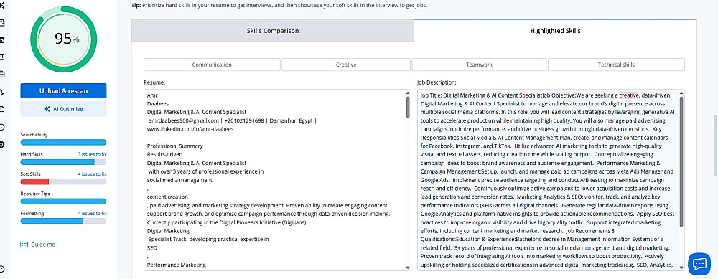Click the AI Optimize button
The height and width of the screenshot is (279, 718).
click(63, 109)
